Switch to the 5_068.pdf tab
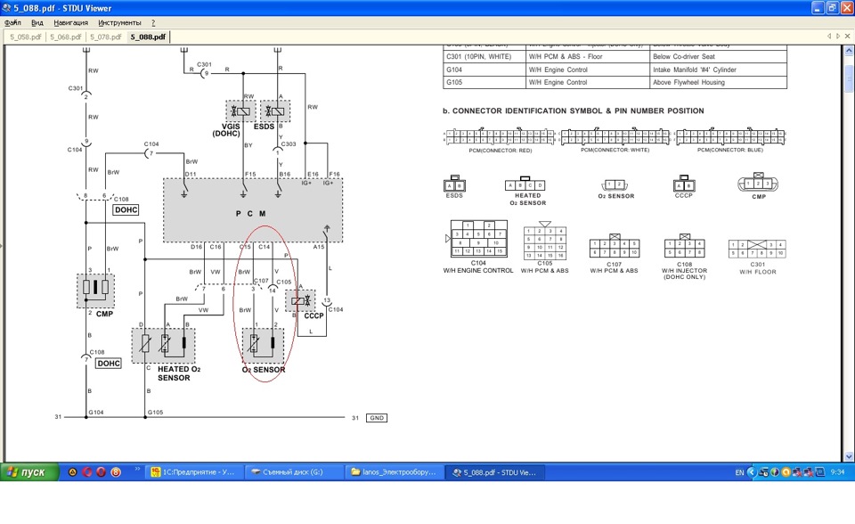This screenshot has width=855, height=524. tap(65, 37)
